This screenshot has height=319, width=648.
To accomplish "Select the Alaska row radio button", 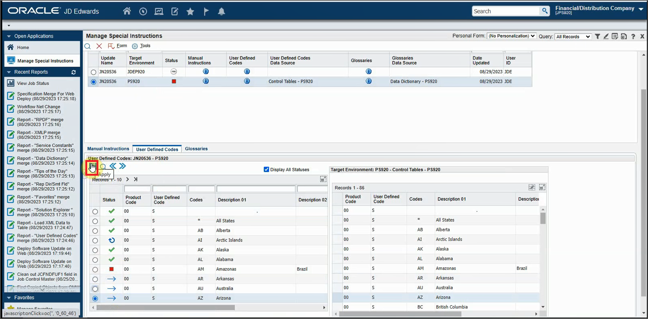I will [x=95, y=250].
